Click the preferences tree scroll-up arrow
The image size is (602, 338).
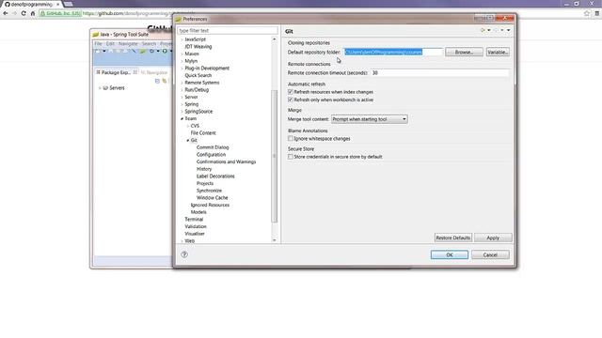tap(274, 39)
